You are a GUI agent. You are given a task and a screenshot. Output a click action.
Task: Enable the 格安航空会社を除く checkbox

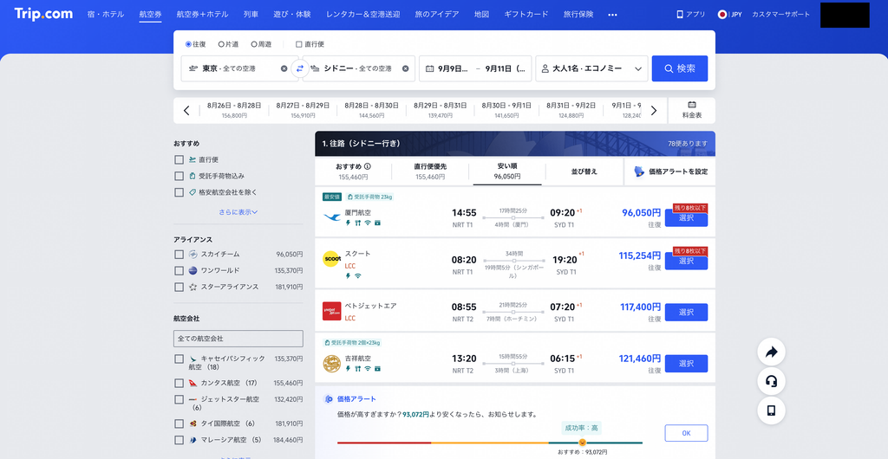click(x=179, y=192)
